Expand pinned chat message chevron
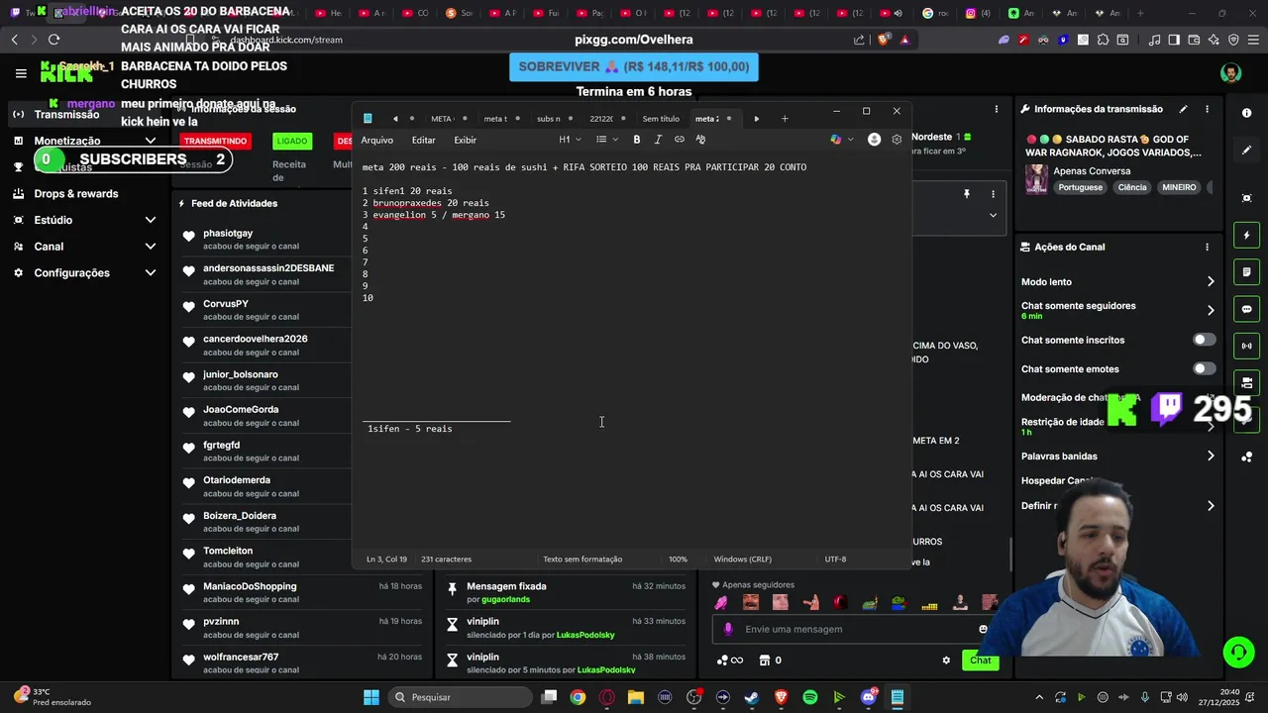 pyautogui.click(x=993, y=215)
